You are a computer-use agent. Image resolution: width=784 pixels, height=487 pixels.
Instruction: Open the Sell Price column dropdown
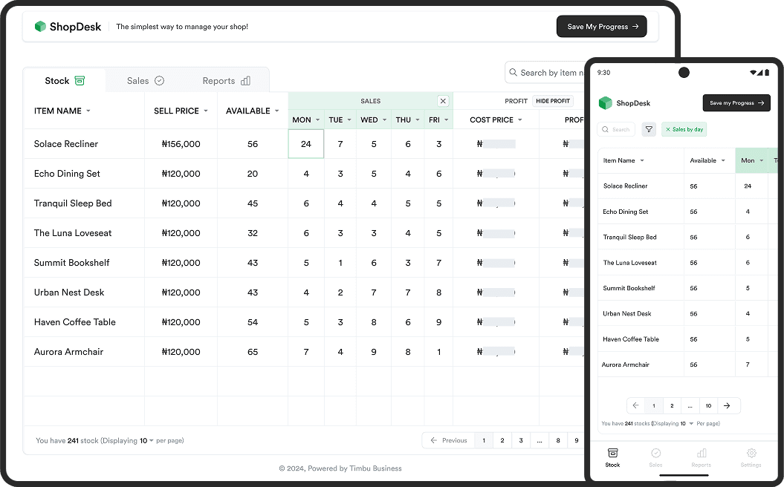[x=206, y=111]
